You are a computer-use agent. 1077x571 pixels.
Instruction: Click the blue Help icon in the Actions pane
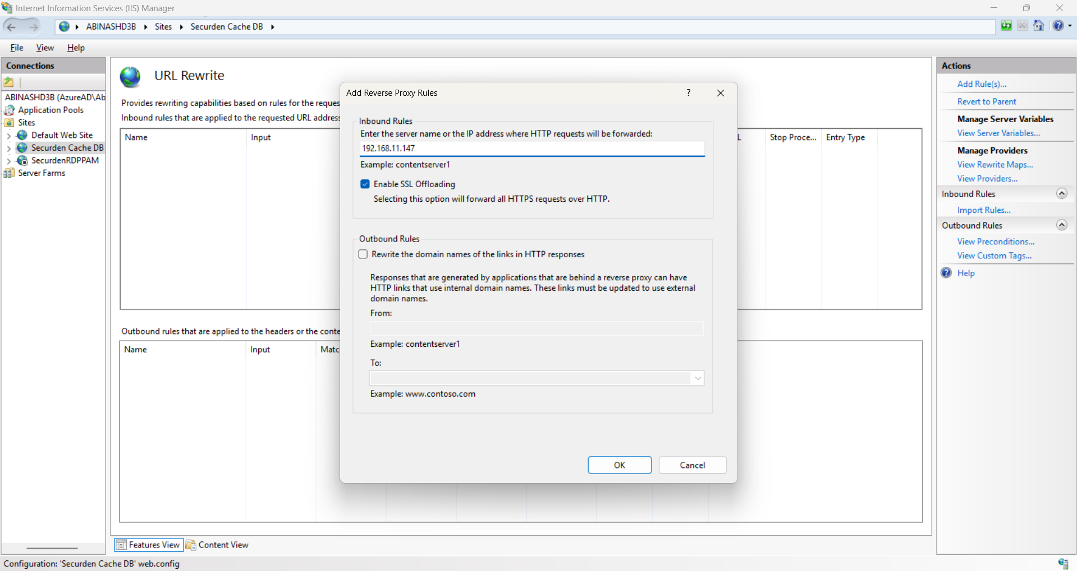point(946,273)
